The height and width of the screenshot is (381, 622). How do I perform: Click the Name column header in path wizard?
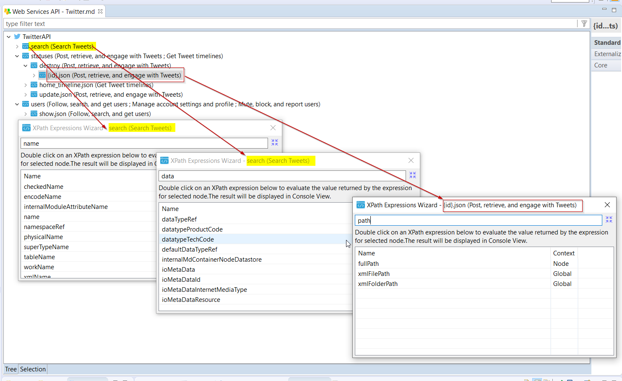tap(453, 253)
